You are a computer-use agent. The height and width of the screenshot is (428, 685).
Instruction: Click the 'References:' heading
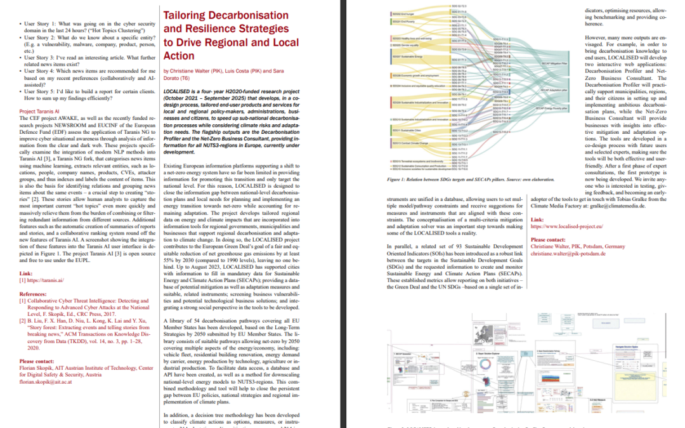point(33,294)
